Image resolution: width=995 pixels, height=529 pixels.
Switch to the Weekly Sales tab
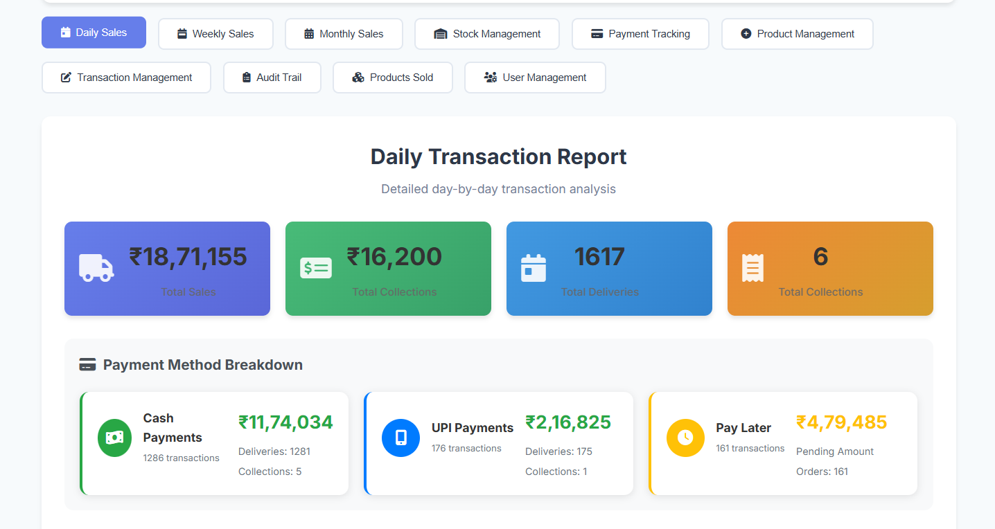click(215, 34)
